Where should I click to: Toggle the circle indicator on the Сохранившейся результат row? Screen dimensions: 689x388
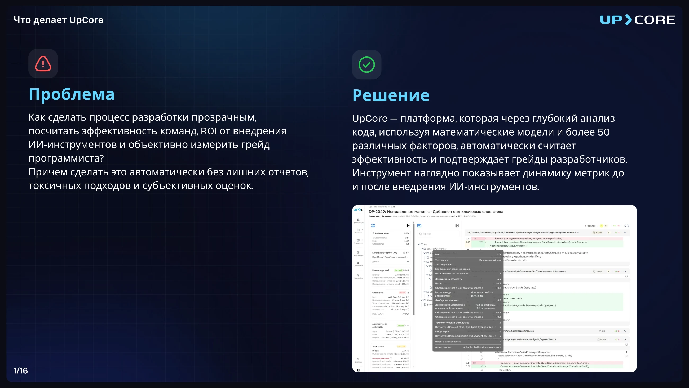pyautogui.click(x=408, y=278)
